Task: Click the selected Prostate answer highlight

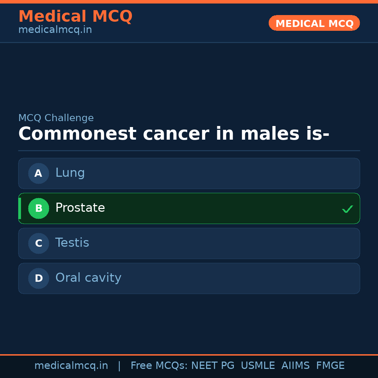Action: (x=189, y=208)
